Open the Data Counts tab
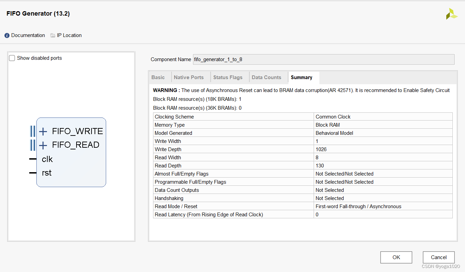 pyautogui.click(x=266, y=77)
